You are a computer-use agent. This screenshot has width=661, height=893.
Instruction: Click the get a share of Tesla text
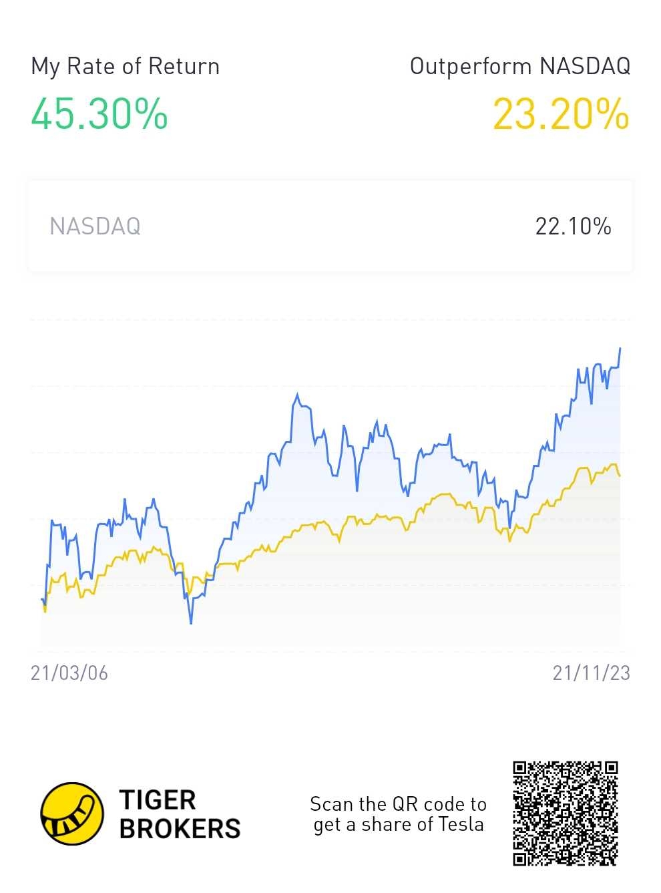(x=399, y=825)
